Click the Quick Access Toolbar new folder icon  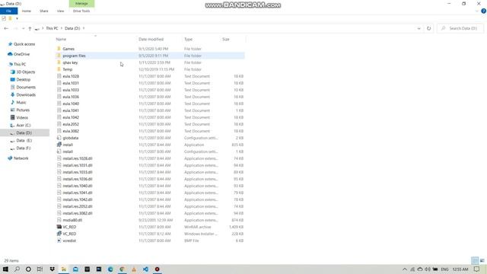pos(10,18)
